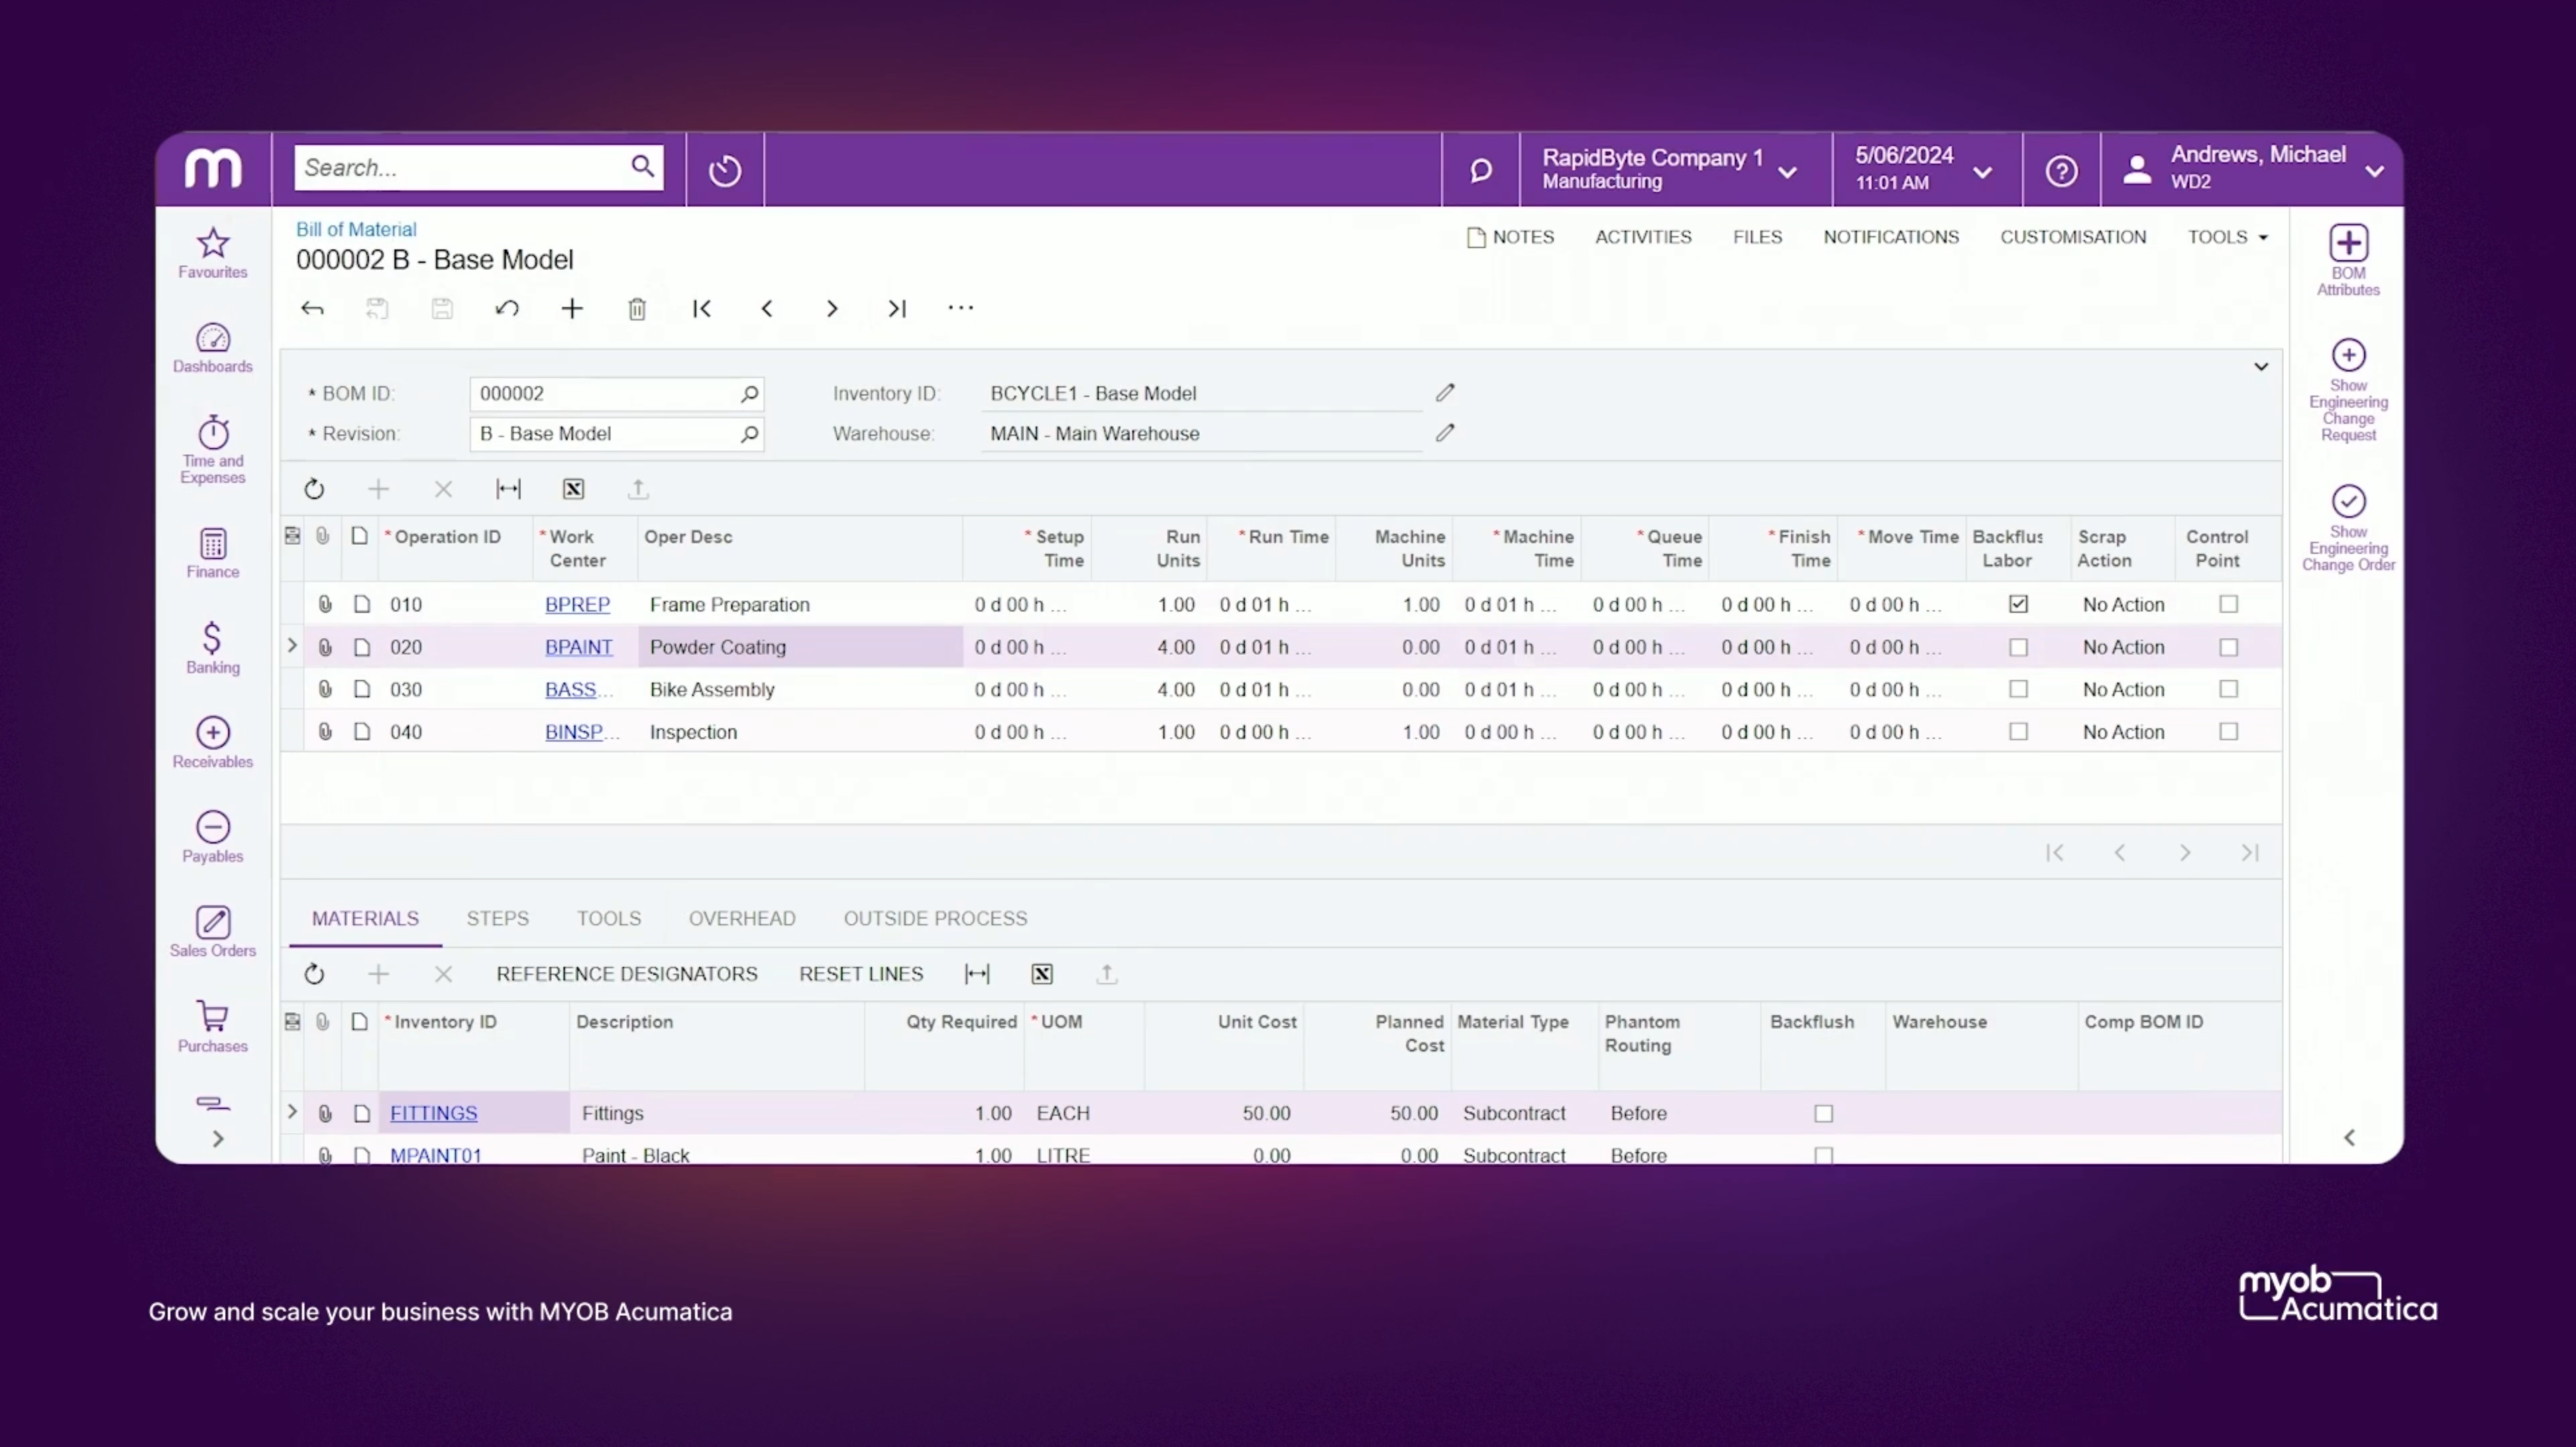Switch to the Steps tab
The height and width of the screenshot is (1447, 2576).
click(497, 917)
